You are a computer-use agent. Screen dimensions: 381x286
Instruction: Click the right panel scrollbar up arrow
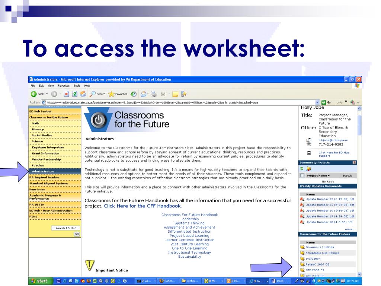(x=359, y=108)
